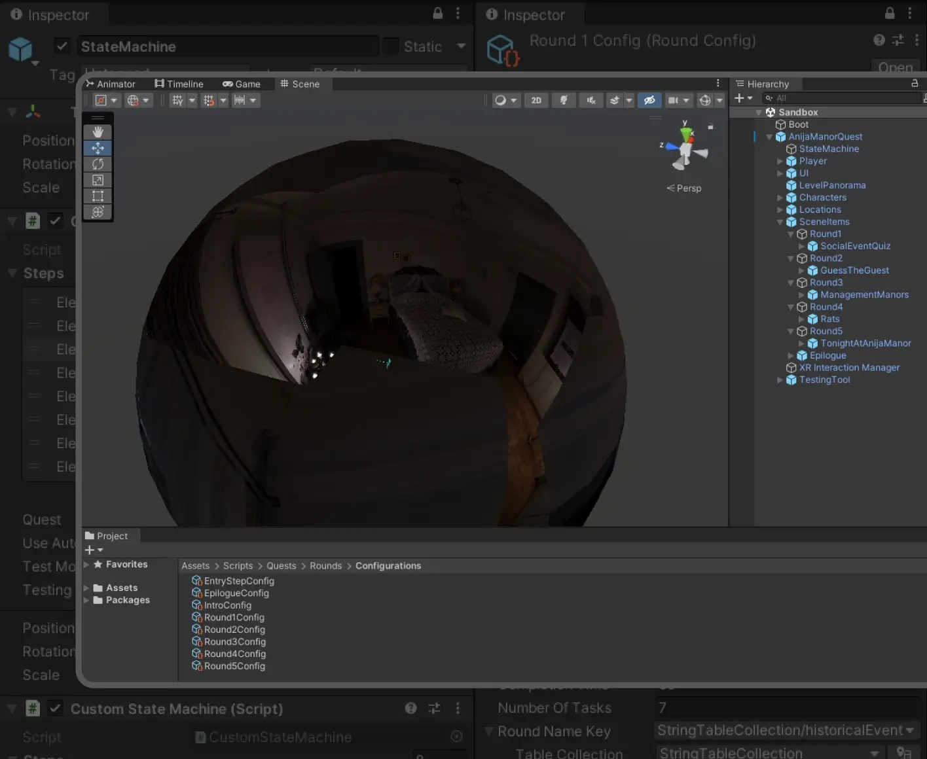Click the scene orientation gizmo
The height and width of the screenshot is (759, 927).
(x=685, y=149)
